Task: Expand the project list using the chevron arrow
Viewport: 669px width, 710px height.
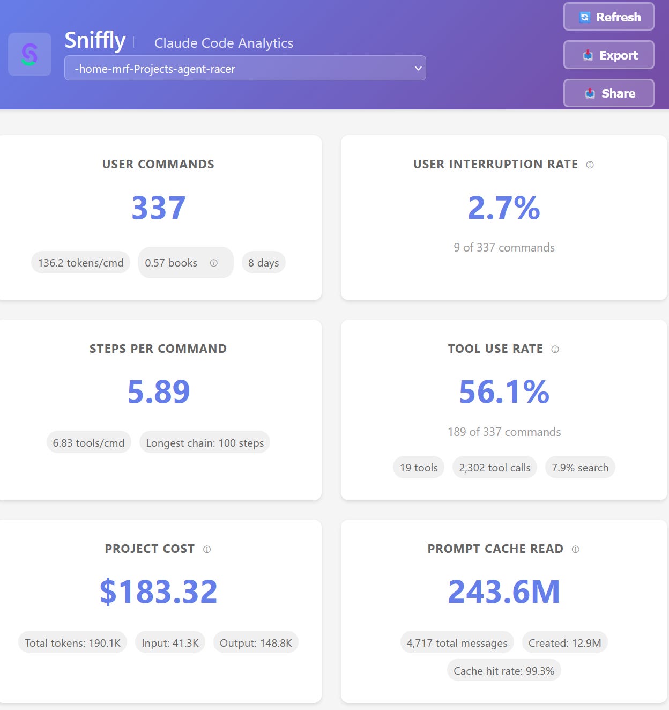Action: [418, 68]
